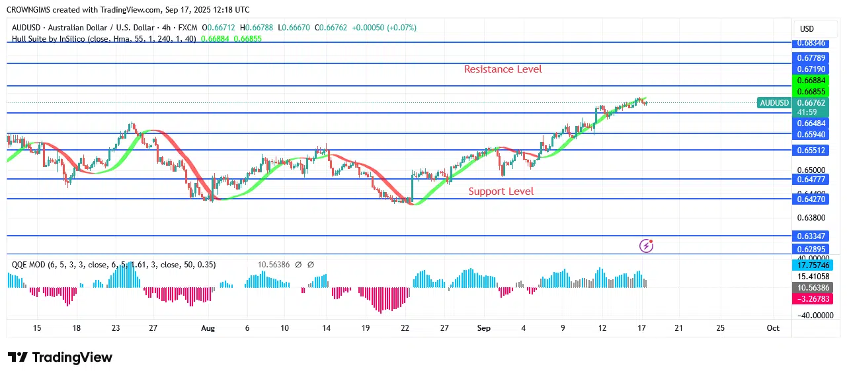The width and height of the screenshot is (847, 377).
Task: Click the green AUDUSD price label tag
Action: [x=774, y=103]
